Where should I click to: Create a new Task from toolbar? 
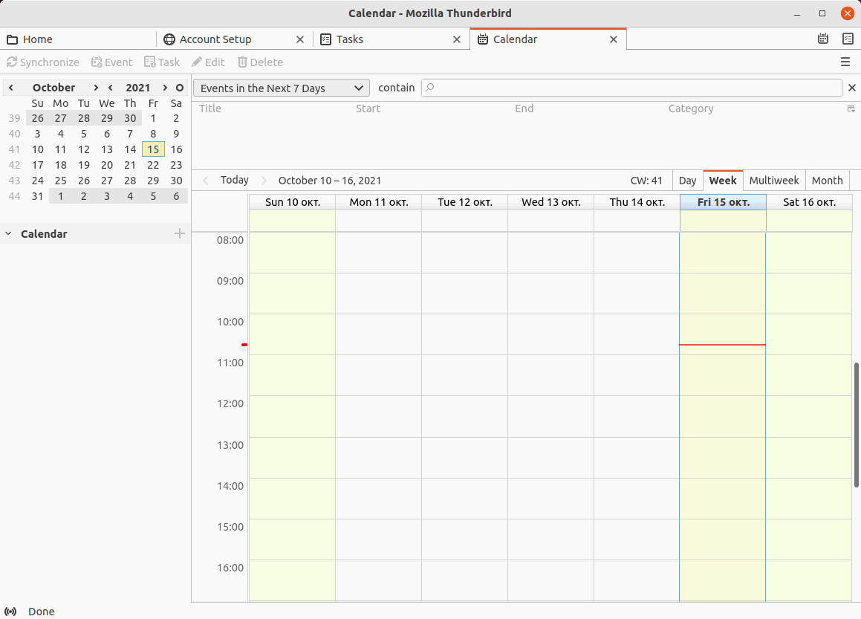click(162, 62)
